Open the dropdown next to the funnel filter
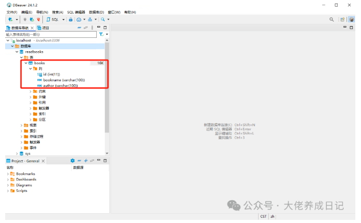The width and height of the screenshot is (361, 223). click(x=107, y=34)
